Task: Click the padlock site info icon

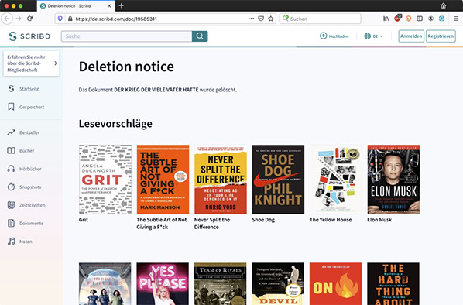Action: pos(70,19)
